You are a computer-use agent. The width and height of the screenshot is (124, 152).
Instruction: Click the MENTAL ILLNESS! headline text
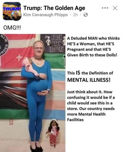[89, 80]
